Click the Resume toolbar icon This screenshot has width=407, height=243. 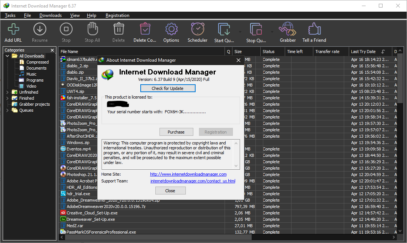click(40, 29)
